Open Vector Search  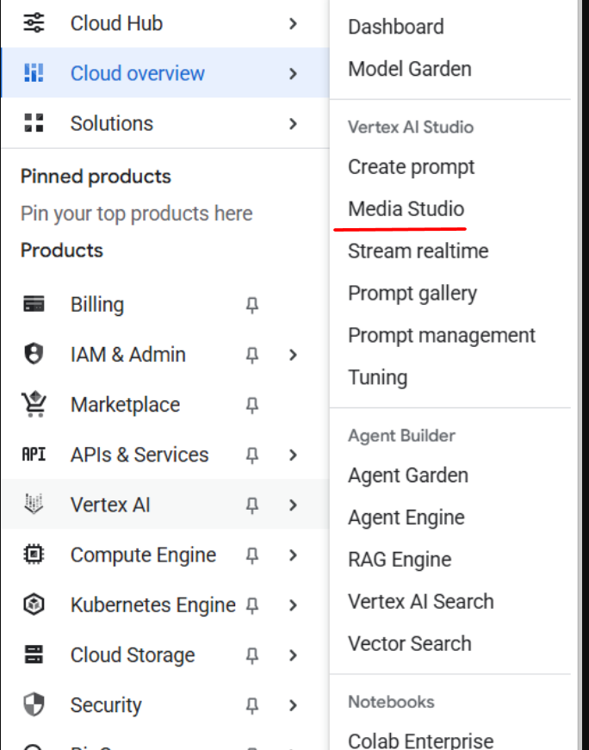(410, 644)
